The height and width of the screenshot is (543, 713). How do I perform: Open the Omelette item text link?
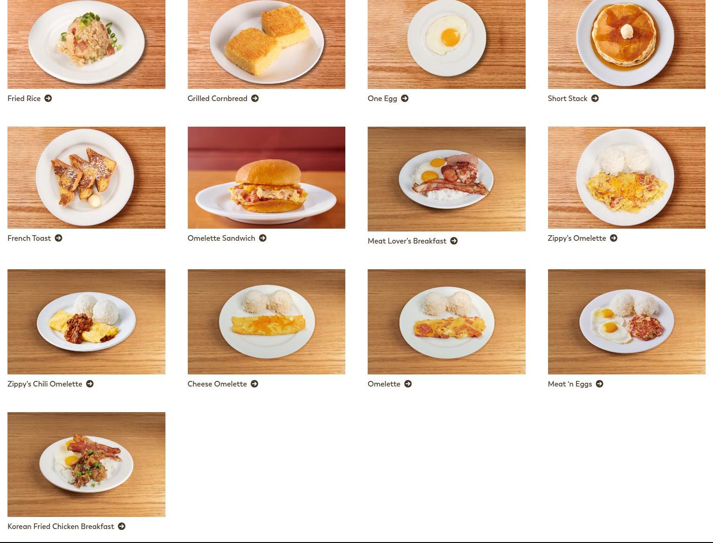coord(384,384)
